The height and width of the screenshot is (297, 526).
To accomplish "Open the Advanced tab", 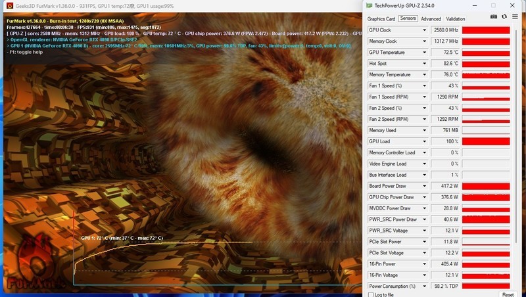I will [431, 19].
